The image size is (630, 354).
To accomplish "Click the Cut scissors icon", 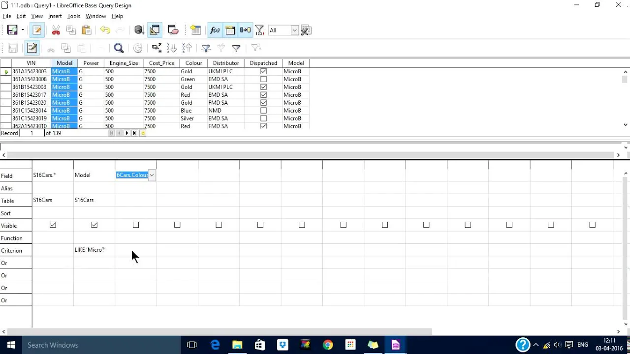I will [56, 30].
